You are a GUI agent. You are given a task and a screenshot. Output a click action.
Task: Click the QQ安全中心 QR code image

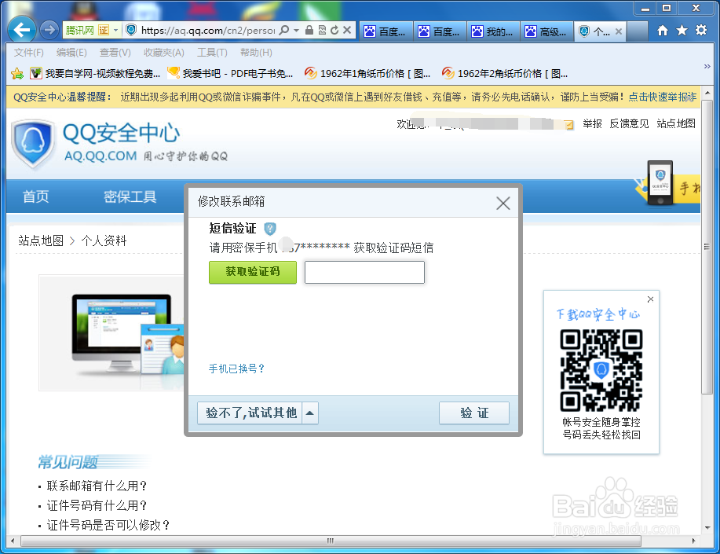pyautogui.click(x=601, y=371)
